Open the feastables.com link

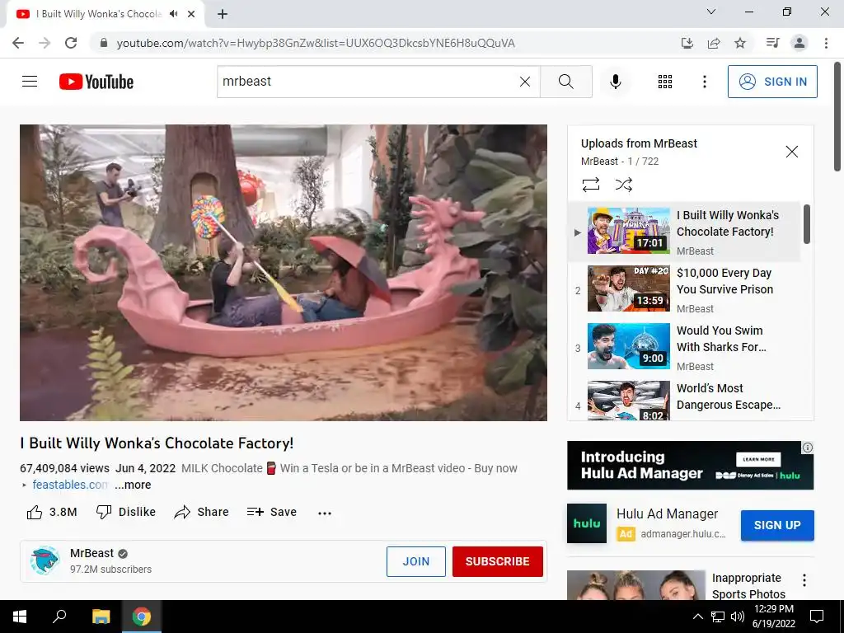pyautogui.click(x=69, y=485)
